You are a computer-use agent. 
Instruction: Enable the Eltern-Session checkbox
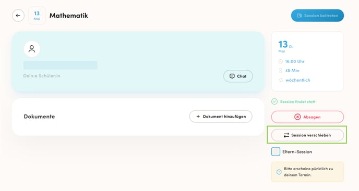(x=276, y=151)
